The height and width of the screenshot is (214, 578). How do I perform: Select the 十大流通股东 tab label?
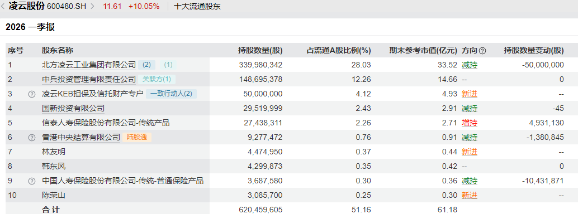click(197, 6)
